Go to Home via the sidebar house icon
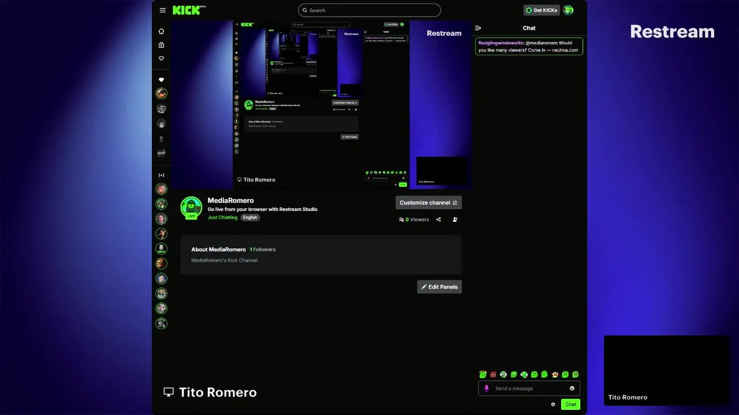739x415 pixels. [x=161, y=31]
